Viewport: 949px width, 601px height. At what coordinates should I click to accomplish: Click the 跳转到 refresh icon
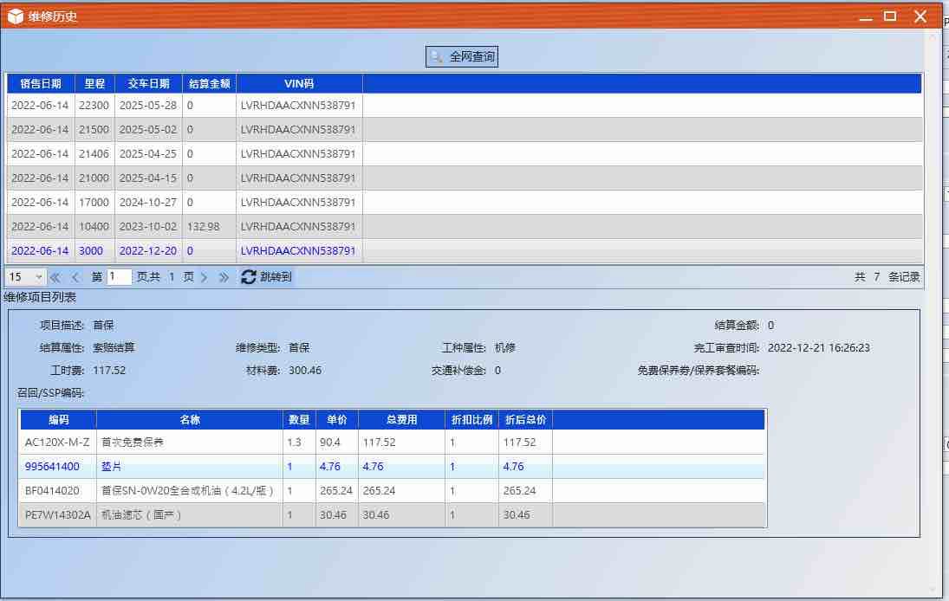249,276
